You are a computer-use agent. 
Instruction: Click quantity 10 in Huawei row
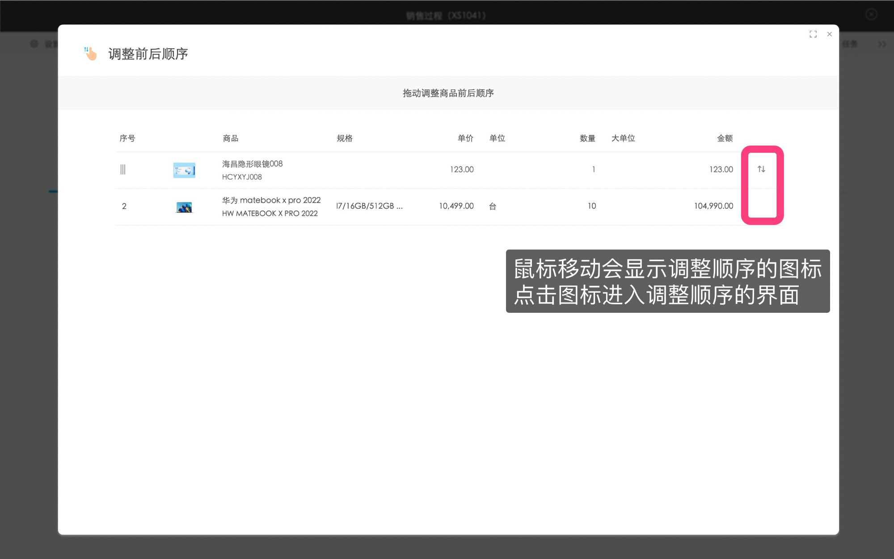click(591, 206)
